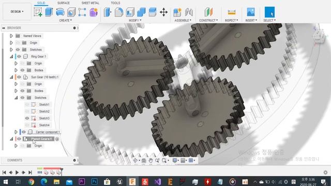This screenshot has height=186, width=331.
Task: Click the Zoom window icon
Action: [157, 161]
